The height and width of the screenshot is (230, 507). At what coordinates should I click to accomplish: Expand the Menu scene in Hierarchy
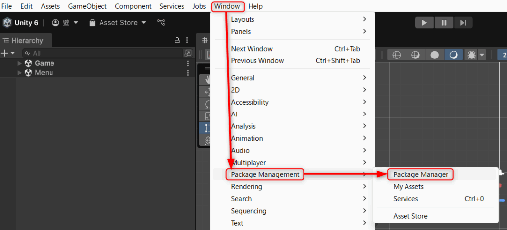pos(19,73)
